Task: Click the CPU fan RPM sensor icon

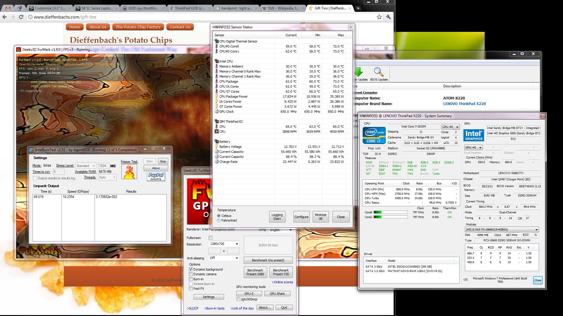Action: coord(217,132)
